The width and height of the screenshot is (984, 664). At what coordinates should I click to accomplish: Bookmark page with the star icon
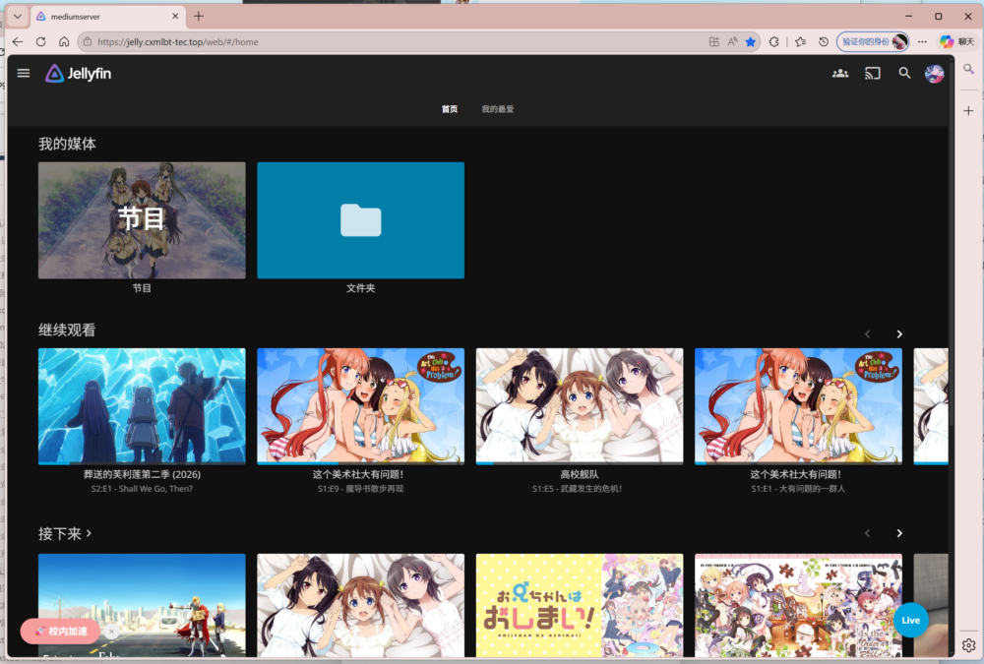point(751,42)
